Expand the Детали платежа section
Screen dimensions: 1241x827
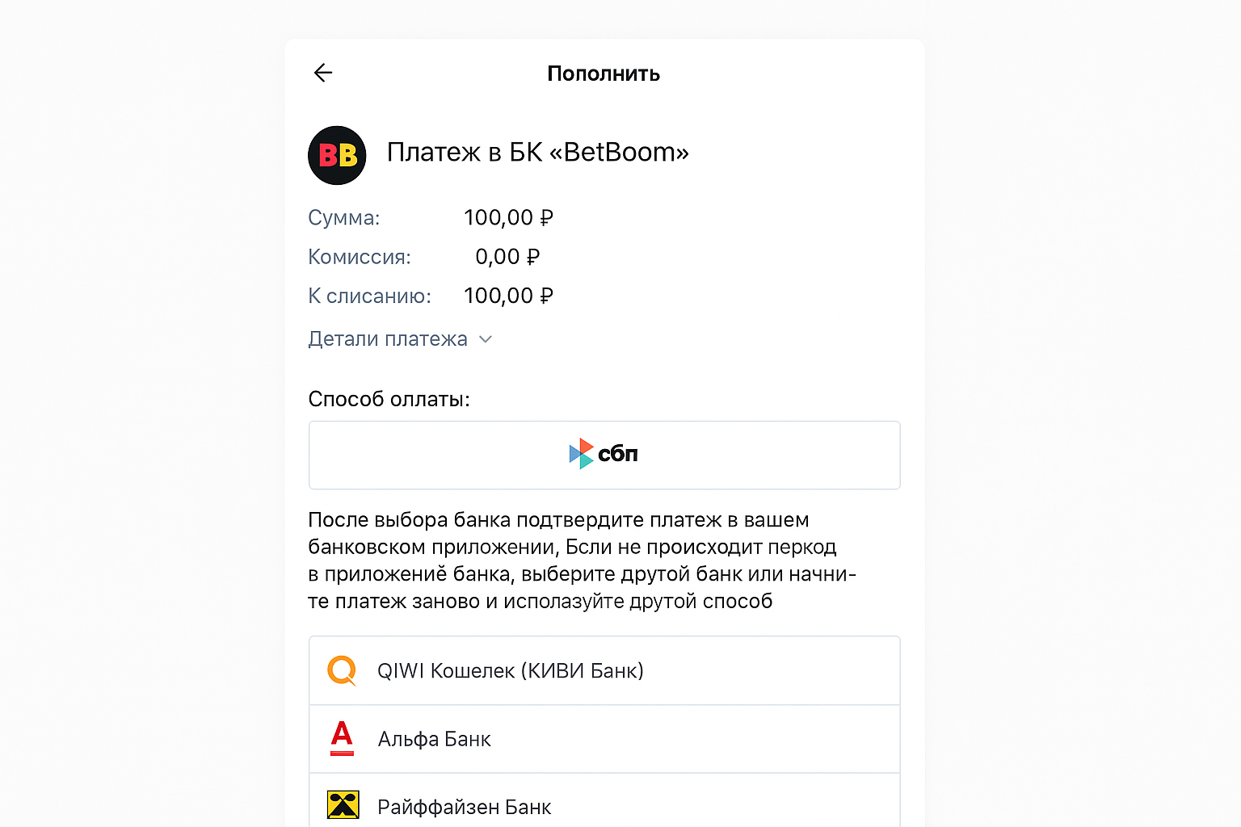[x=388, y=338]
